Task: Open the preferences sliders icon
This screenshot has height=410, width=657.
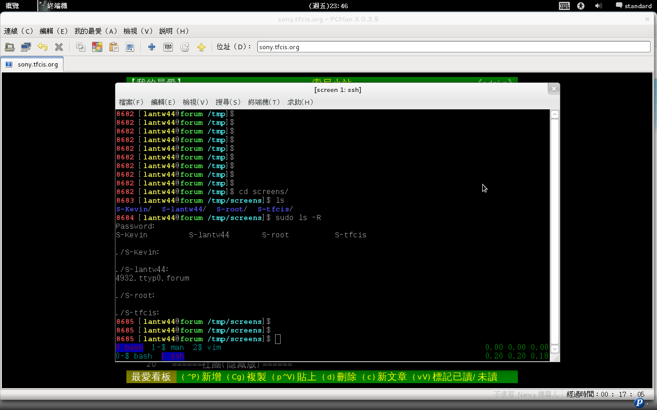Action: coord(168,47)
